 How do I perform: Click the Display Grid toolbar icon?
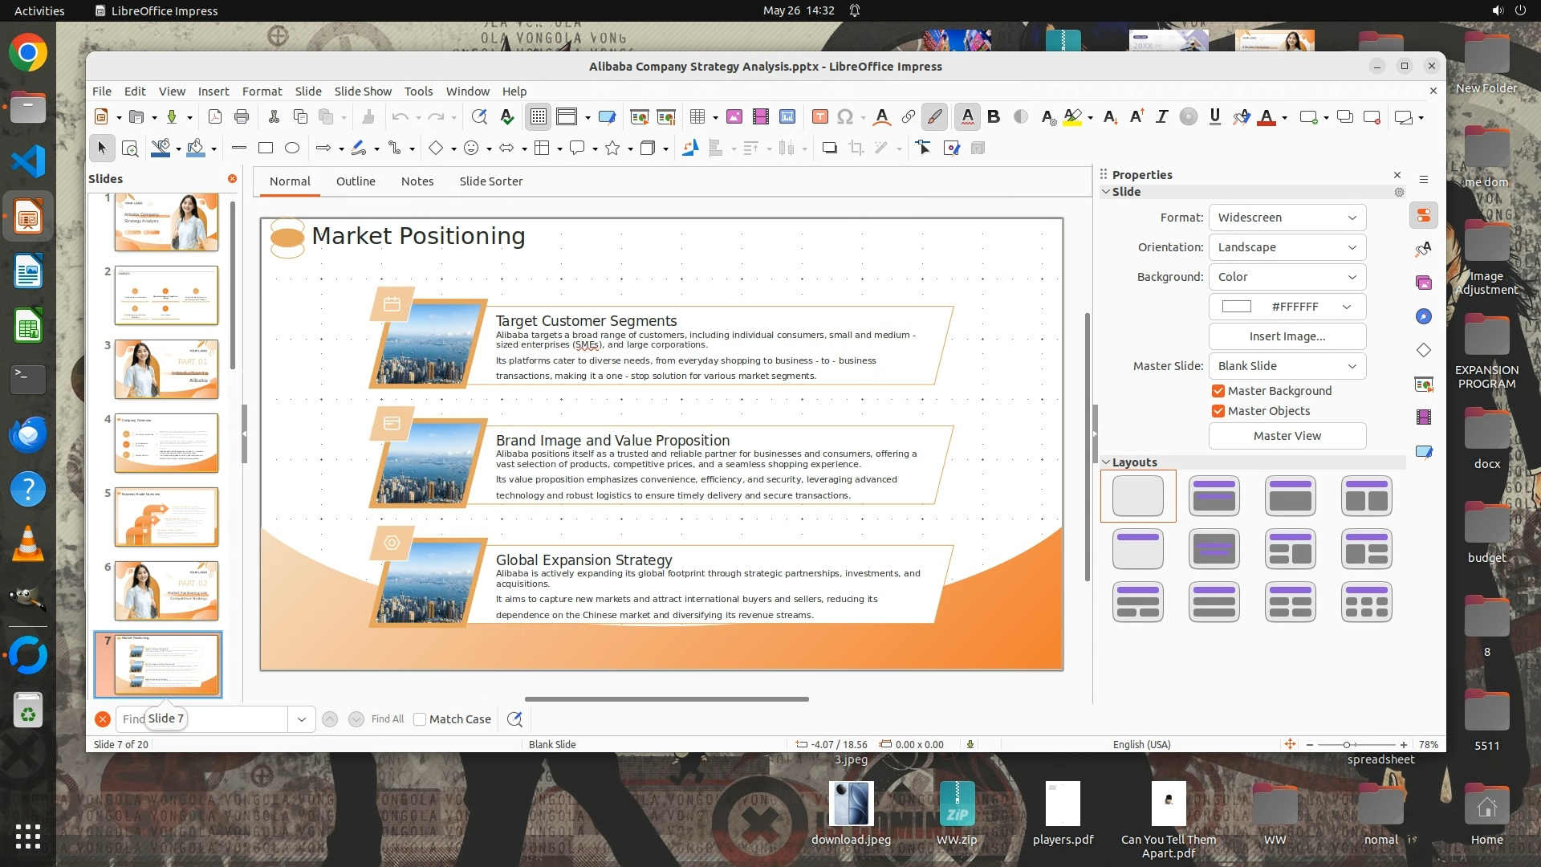coord(538,117)
